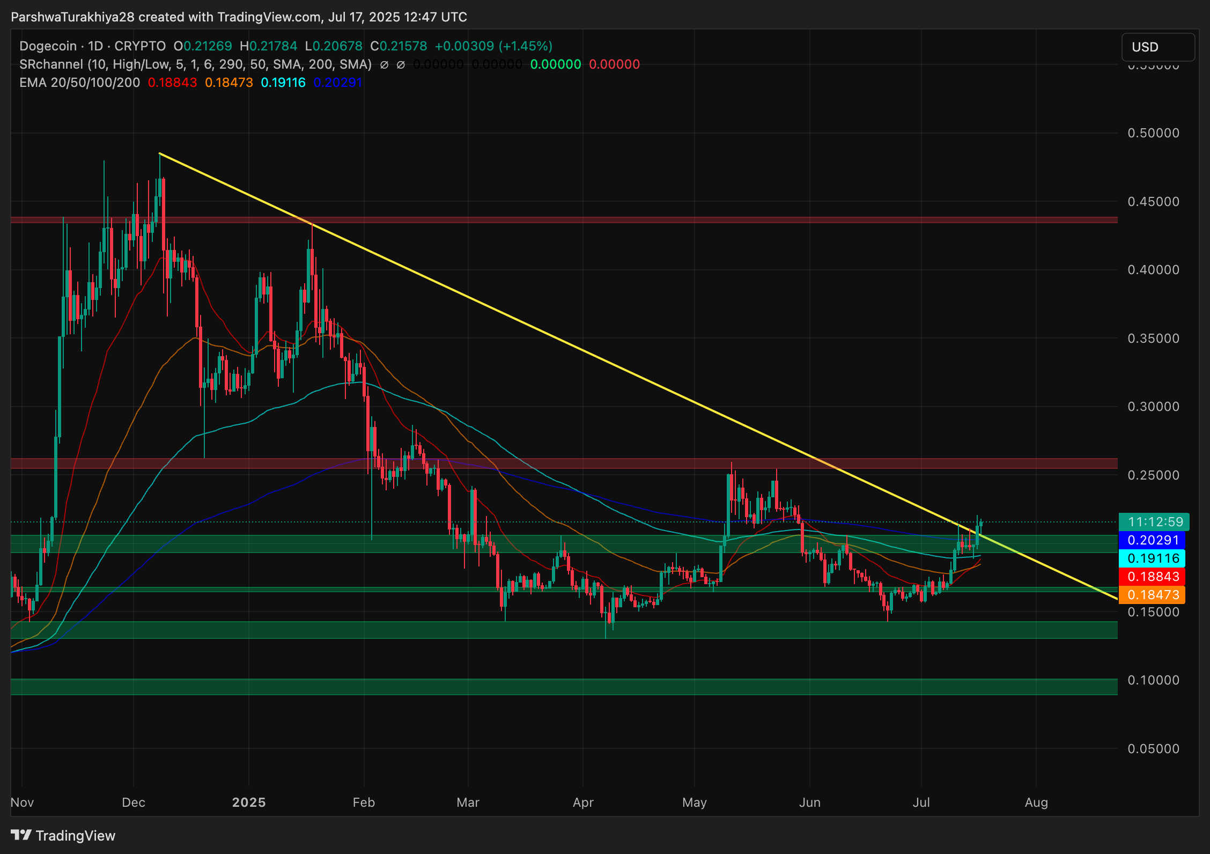Screen dimensions: 1210x854
Task: Click legend EMA value 0.19116 in cyan
Action: click(283, 83)
